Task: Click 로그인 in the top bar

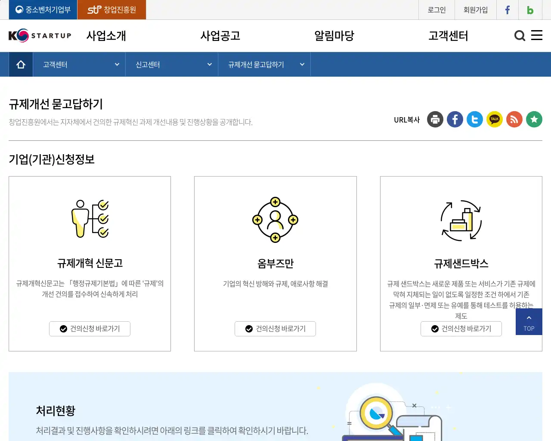Action: [436, 9]
